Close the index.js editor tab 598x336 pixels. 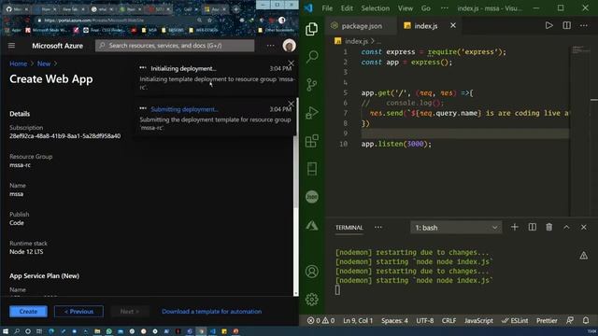tap(452, 25)
